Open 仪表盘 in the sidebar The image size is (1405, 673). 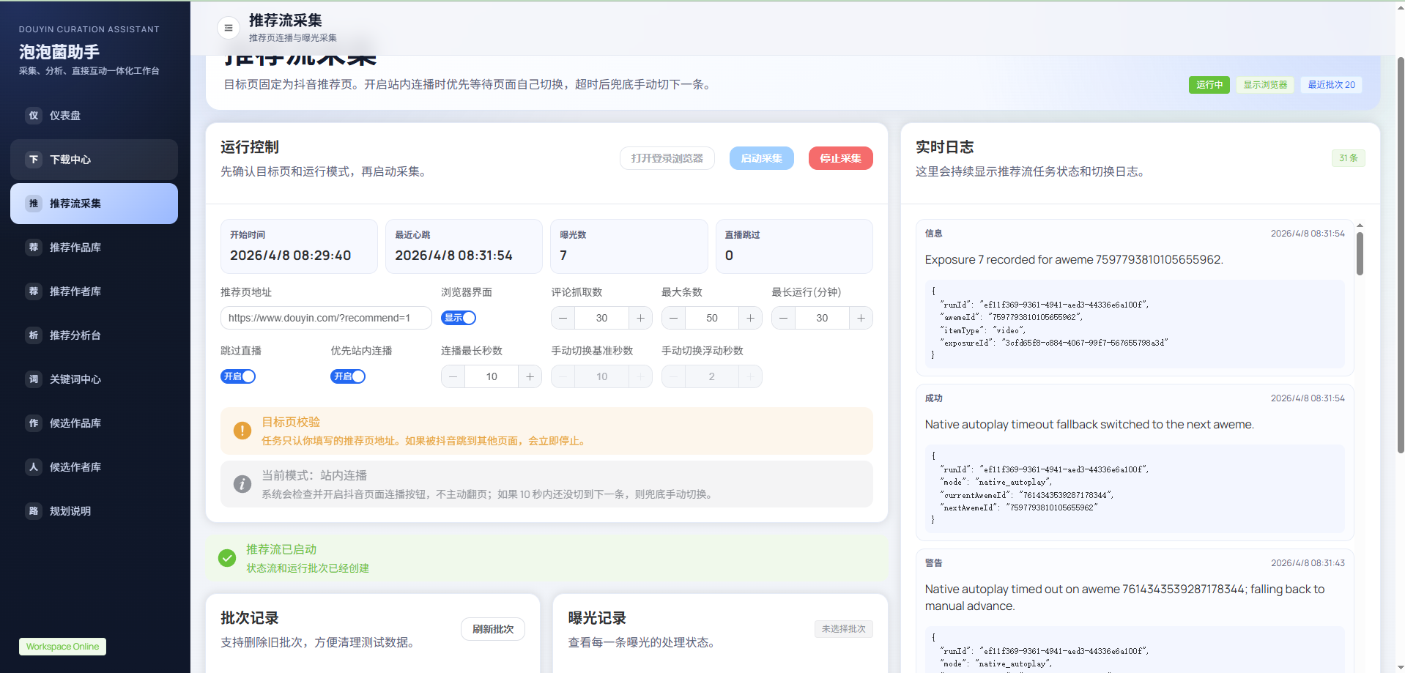[x=94, y=116]
